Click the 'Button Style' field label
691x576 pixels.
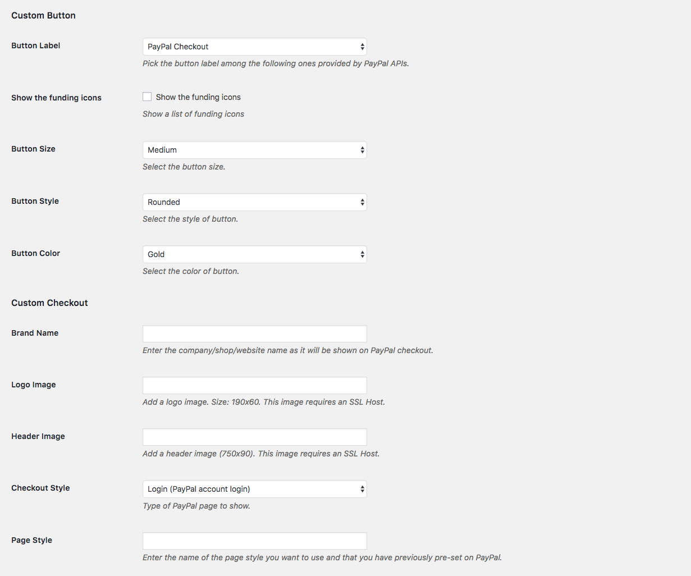click(35, 201)
